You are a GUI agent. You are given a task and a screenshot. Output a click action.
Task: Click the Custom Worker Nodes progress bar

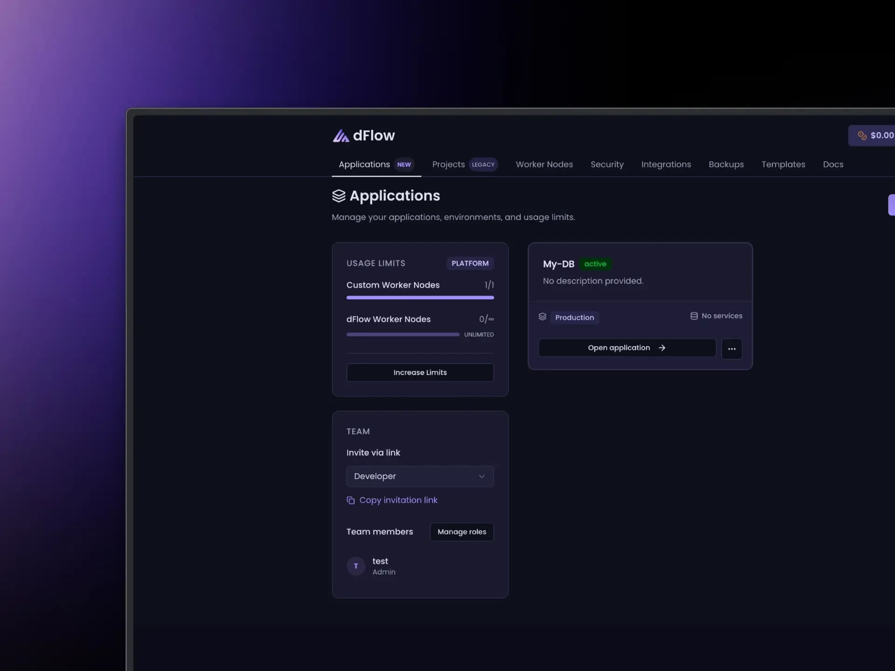click(x=420, y=297)
